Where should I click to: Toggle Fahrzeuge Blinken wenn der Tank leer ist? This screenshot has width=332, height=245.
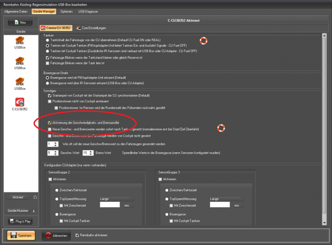click(46, 62)
